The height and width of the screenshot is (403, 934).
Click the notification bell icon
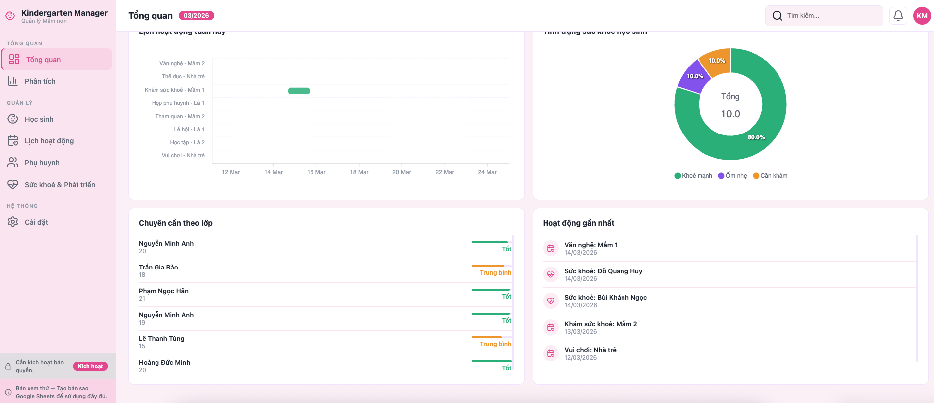pos(898,16)
